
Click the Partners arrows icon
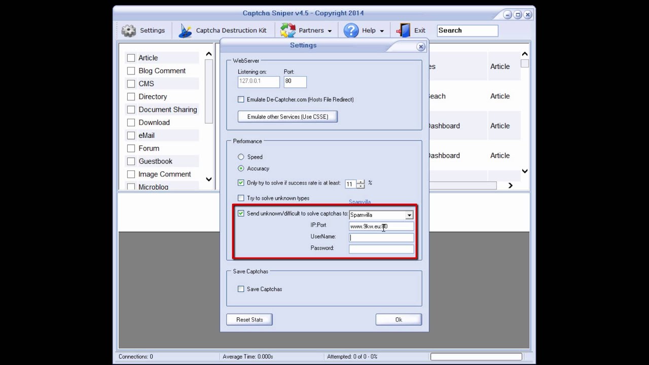click(x=288, y=30)
